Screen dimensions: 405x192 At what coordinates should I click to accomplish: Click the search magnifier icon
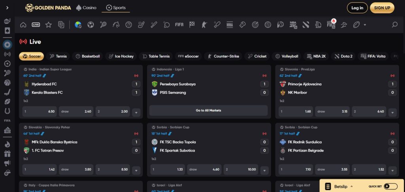click(394, 25)
